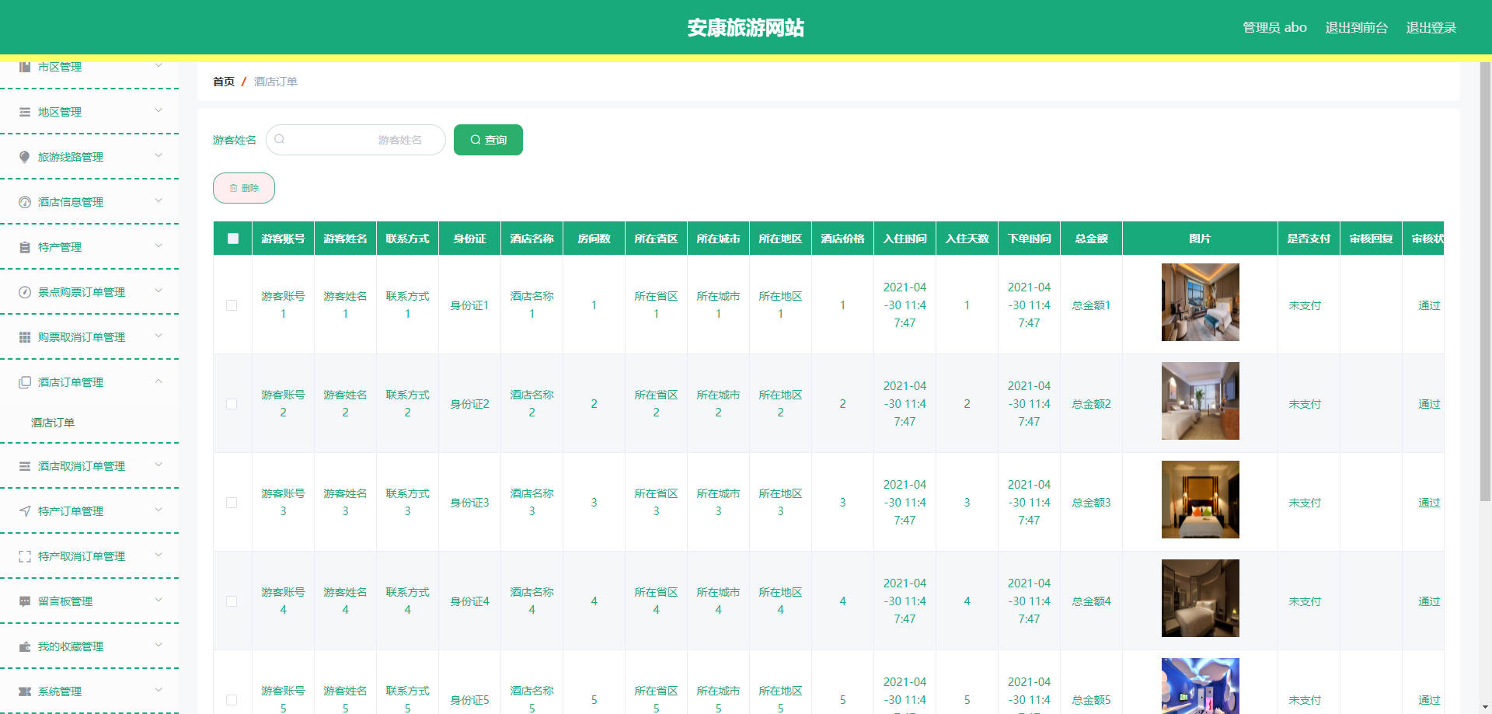
Task: Select all rows with header checkbox
Action: click(x=233, y=239)
